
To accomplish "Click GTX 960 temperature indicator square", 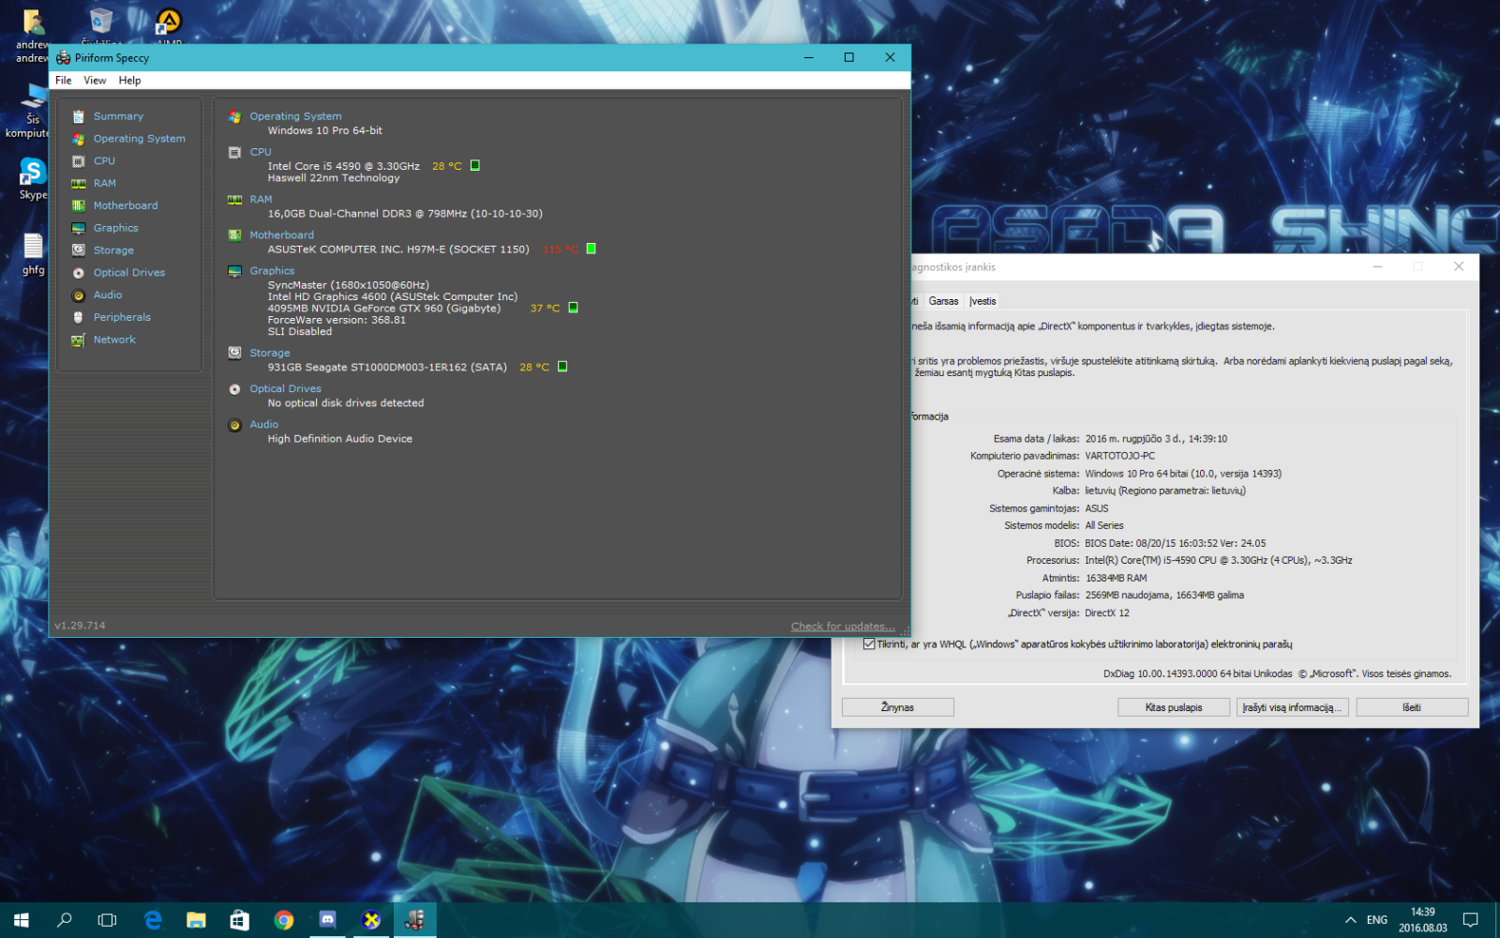I will [x=574, y=308].
